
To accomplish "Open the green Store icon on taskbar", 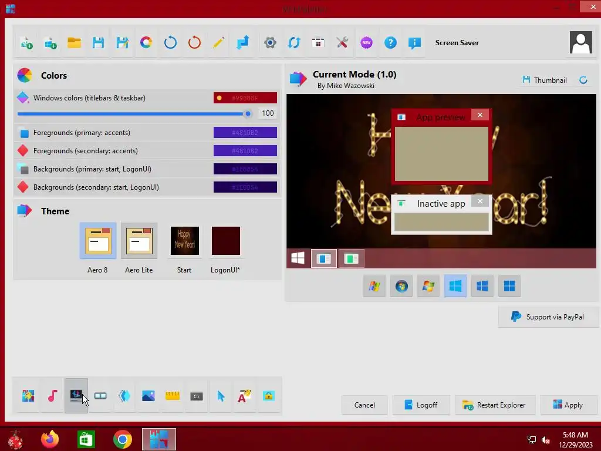I will 86,439.
